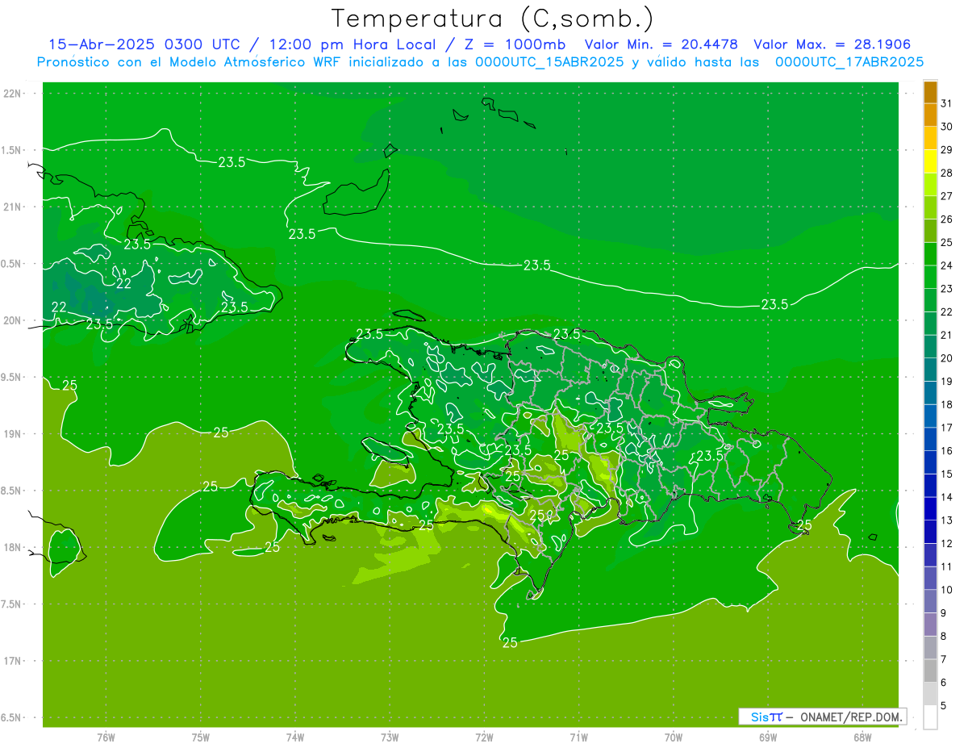Click the "72W" longitude axis label

tap(484, 738)
